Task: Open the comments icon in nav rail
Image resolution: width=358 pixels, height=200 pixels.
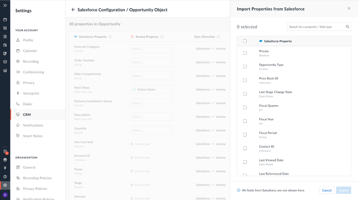Action: (5, 62)
